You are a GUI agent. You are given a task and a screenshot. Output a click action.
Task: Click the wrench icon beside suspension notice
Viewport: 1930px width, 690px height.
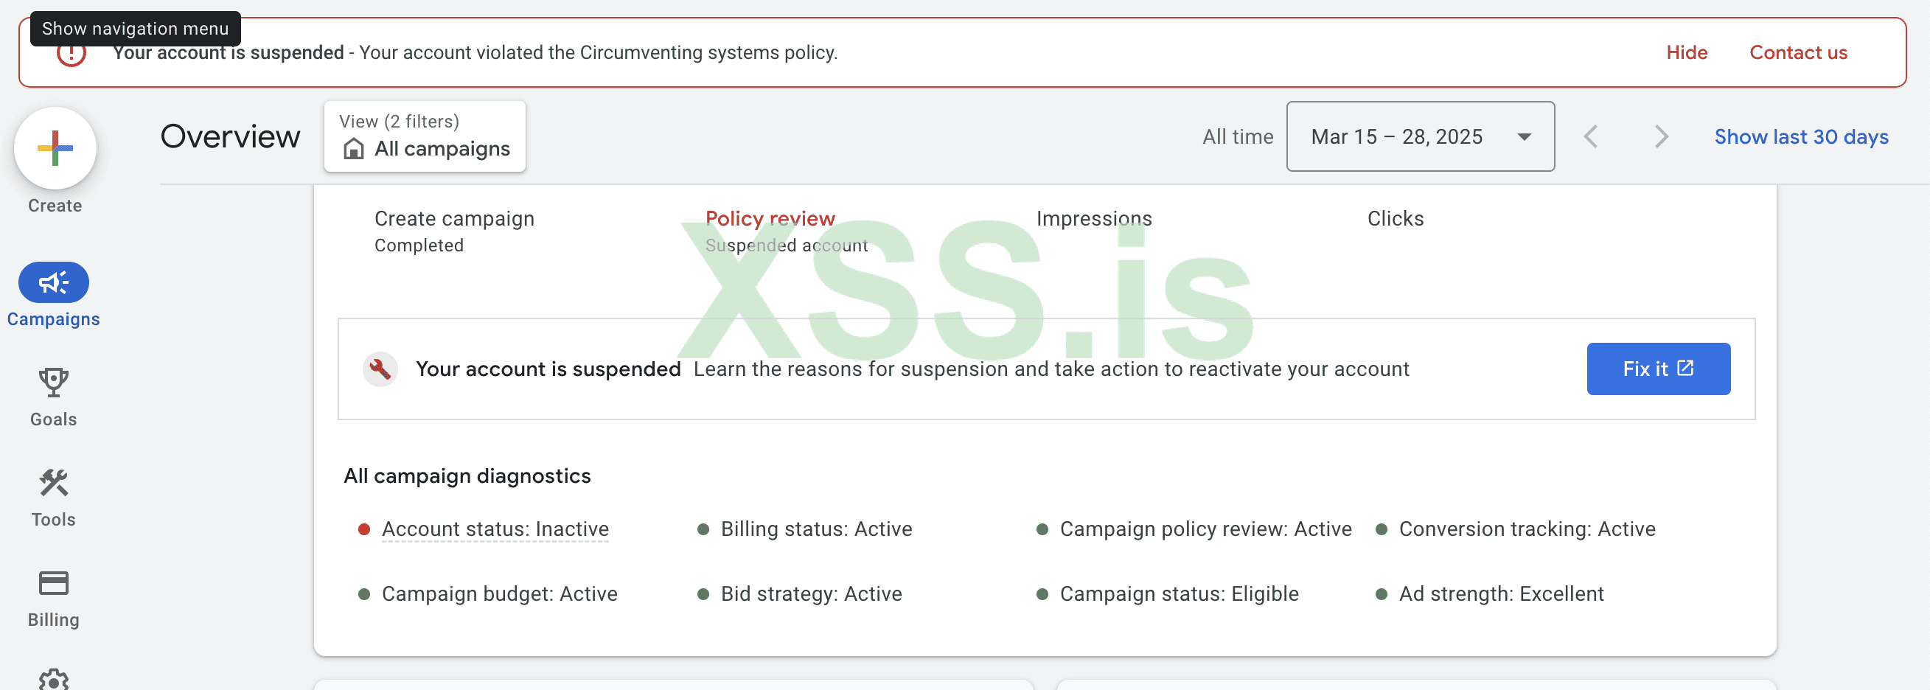pyautogui.click(x=380, y=369)
